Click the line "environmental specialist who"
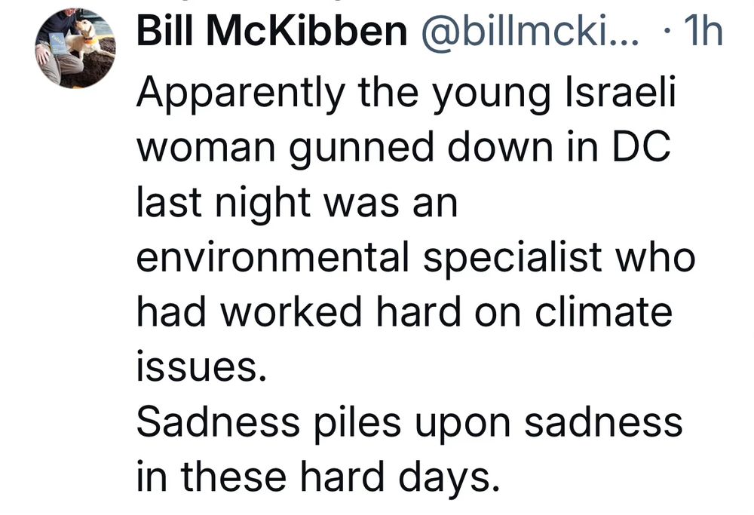 pos(415,258)
